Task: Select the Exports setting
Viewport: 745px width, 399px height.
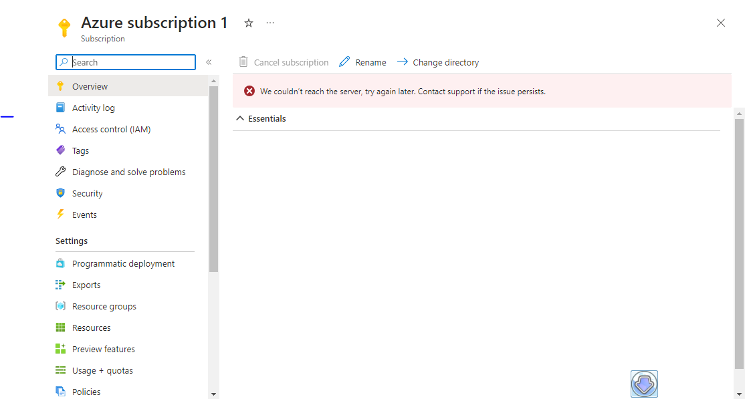Action: click(86, 284)
